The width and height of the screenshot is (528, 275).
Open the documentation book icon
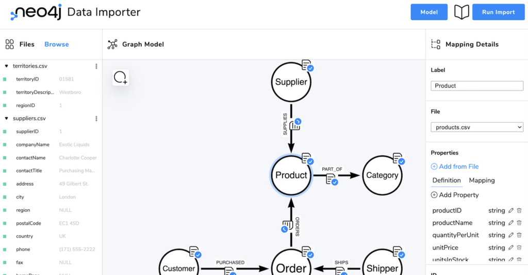tap(461, 12)
